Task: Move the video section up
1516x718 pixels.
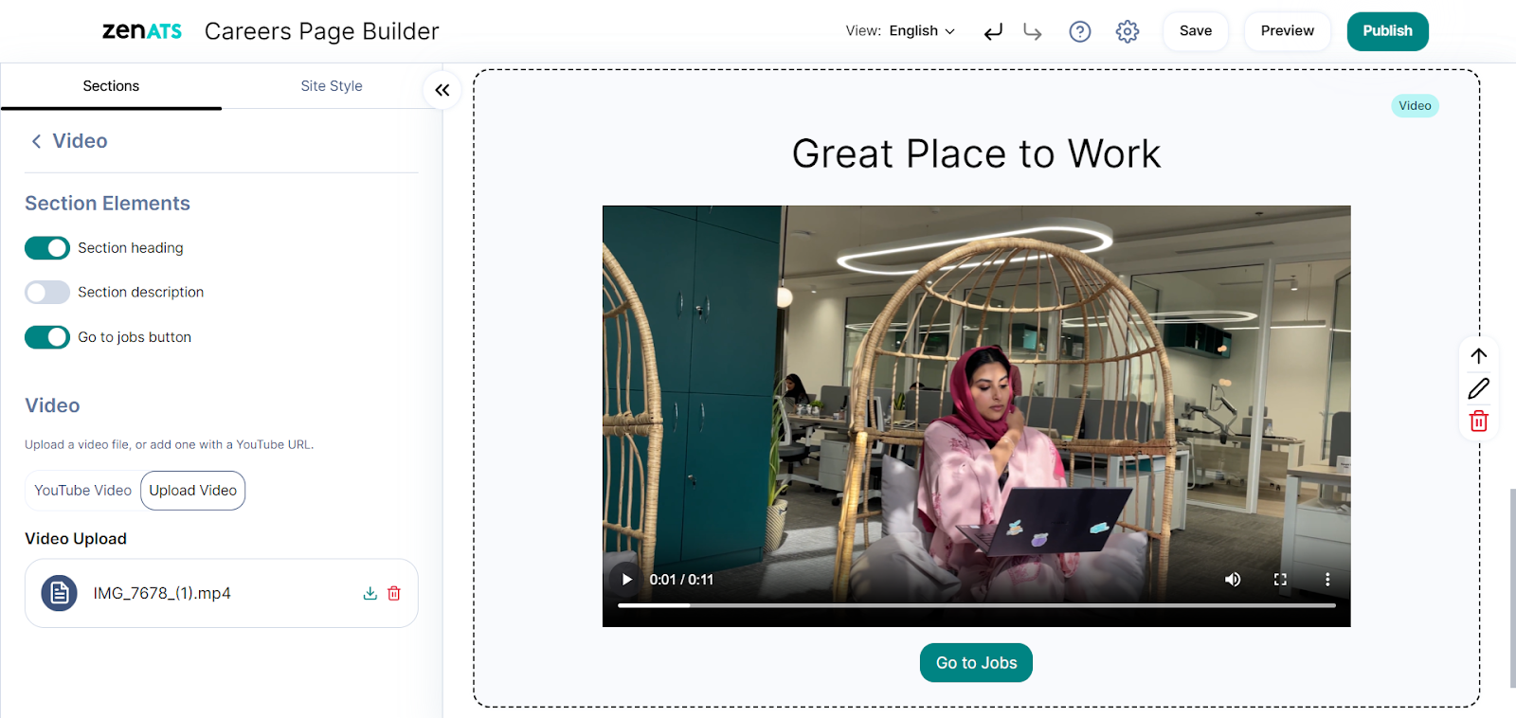Action: pyautogui.click(x=1479, y=356)
